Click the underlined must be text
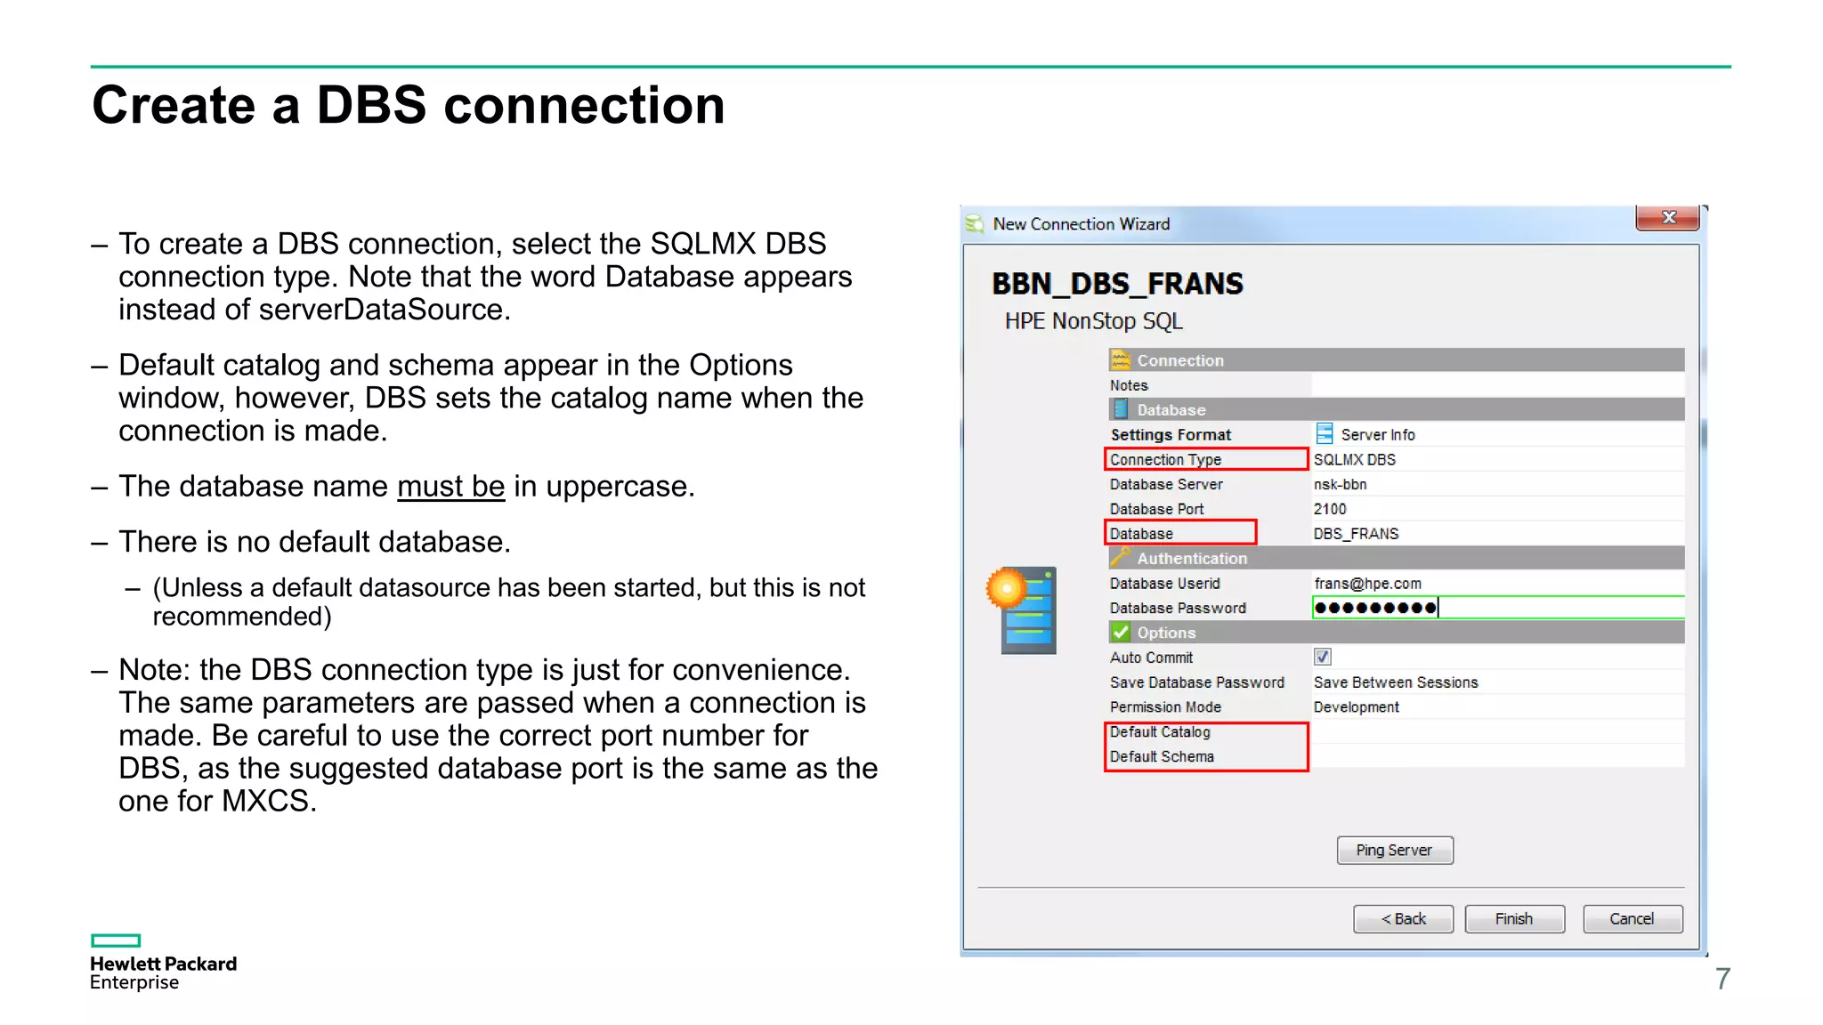Screen dimensions: 1823x1025 450,487
